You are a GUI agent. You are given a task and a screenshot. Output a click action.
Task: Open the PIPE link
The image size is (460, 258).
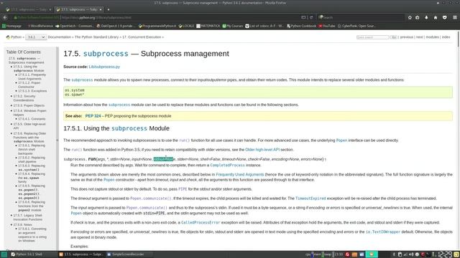point(183,189)
